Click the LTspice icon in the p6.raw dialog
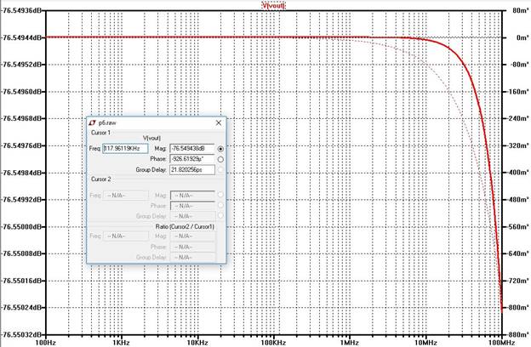Image resolution: width=531 pixels, height=347 pixels. tap(91, 122)
